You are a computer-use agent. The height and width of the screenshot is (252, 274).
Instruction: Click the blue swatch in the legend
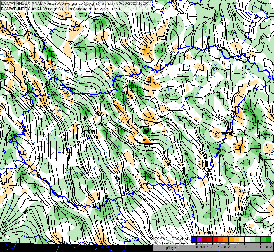click(x=194, y=239)
